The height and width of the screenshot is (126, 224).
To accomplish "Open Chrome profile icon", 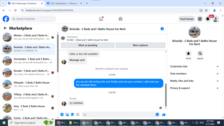I will click(215, 10).
